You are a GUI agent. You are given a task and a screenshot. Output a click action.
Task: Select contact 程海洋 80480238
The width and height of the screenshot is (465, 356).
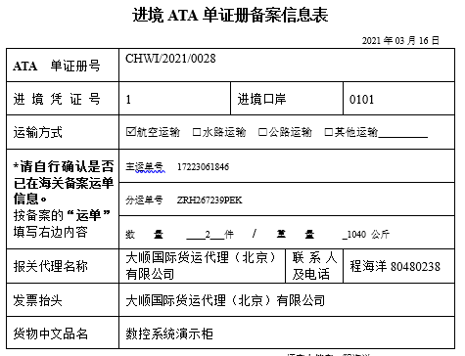[x=395, y=266]
